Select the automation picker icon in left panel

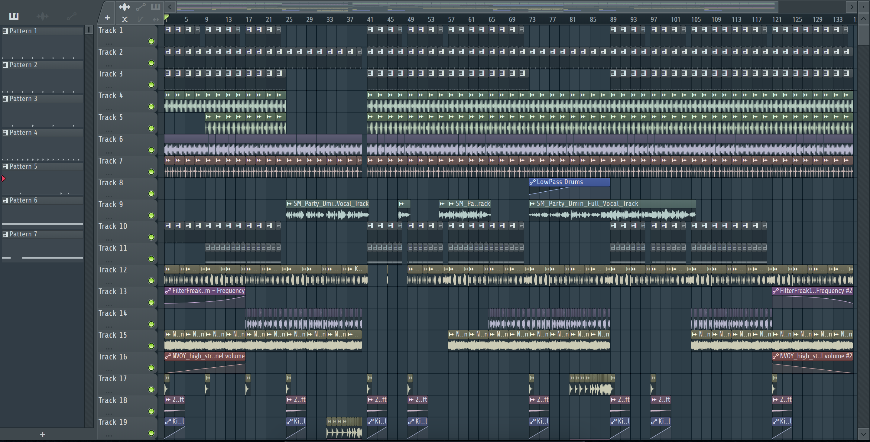71,16
